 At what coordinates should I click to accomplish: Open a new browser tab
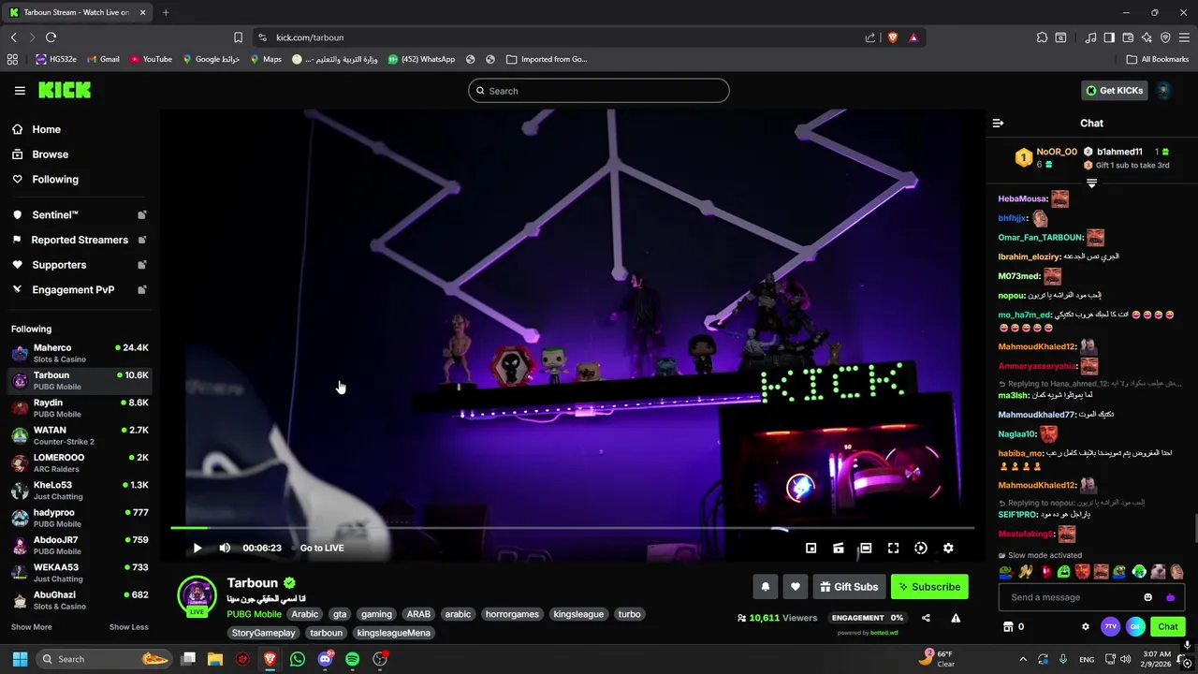click(166, 12)
